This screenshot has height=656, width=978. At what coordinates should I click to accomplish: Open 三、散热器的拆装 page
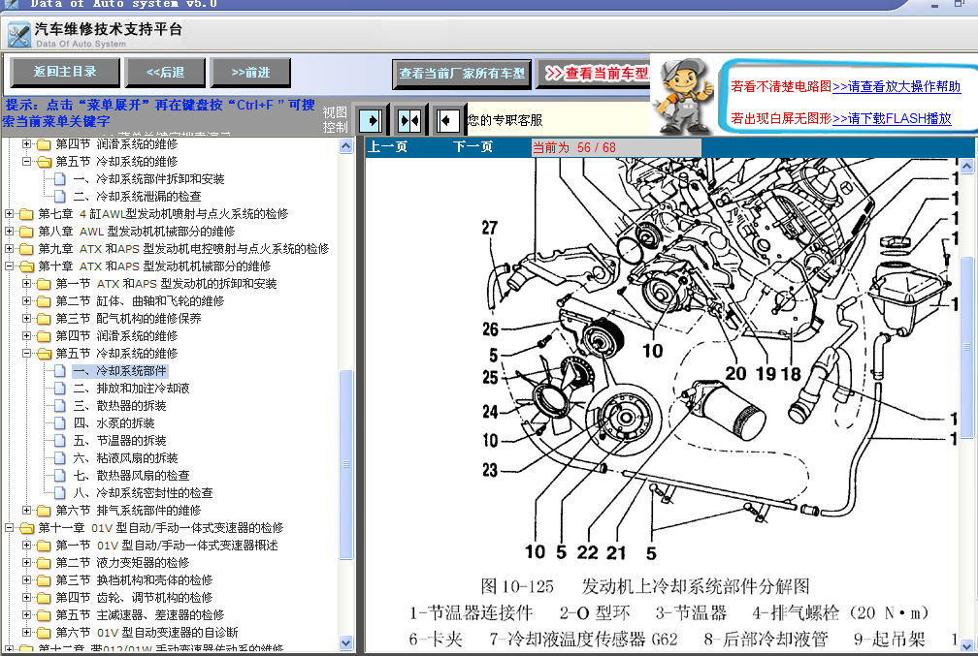pos(119,406)
